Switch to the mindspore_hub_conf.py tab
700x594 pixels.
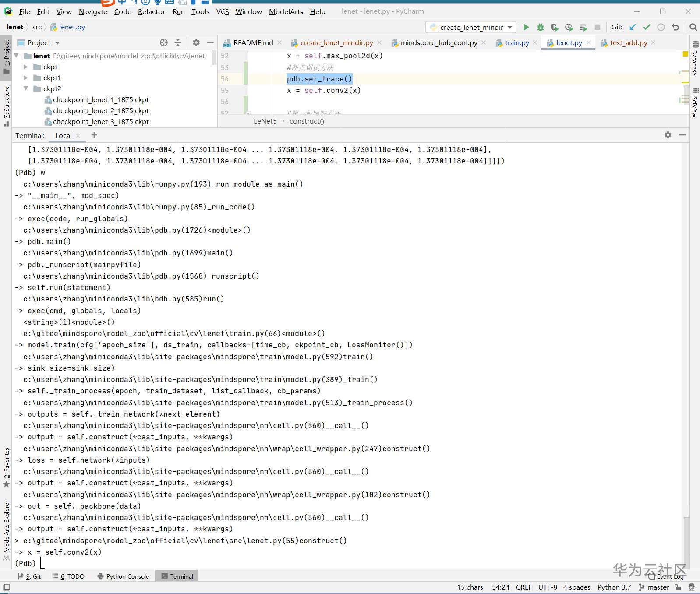(x=439, y=43)
